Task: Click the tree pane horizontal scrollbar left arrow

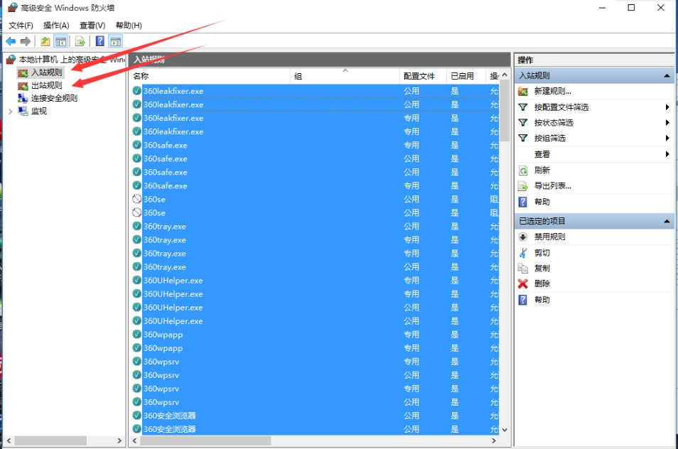Action: point(9,440)
